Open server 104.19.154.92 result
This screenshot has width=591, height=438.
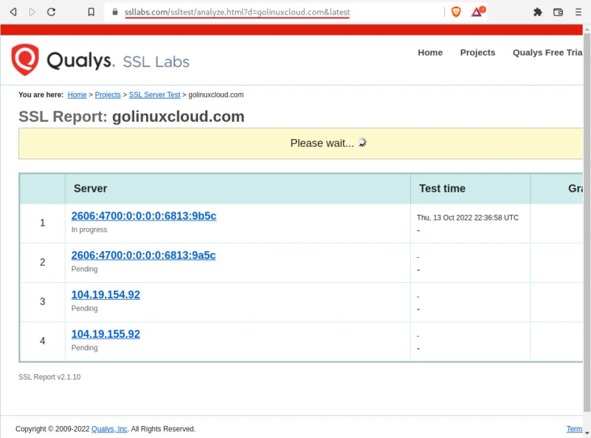click(x=106, y=295)
